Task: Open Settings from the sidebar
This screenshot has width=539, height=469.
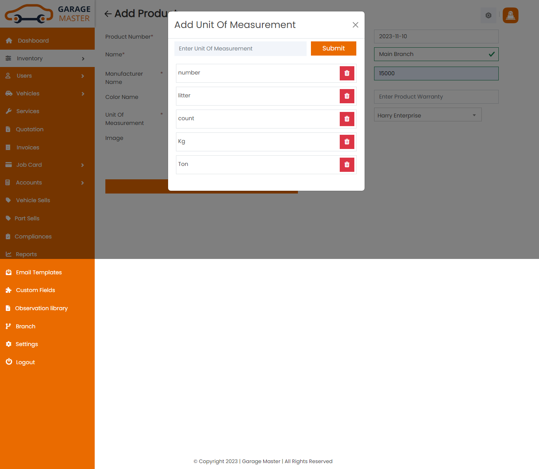Action: [x=26, y=344]
